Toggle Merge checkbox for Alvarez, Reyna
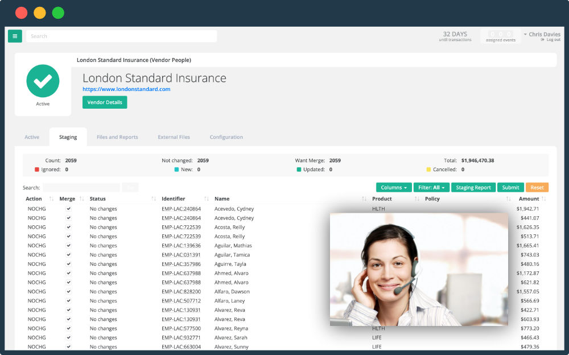The height and width of the screenshot is (355, 569). click(x=69, y=328)
